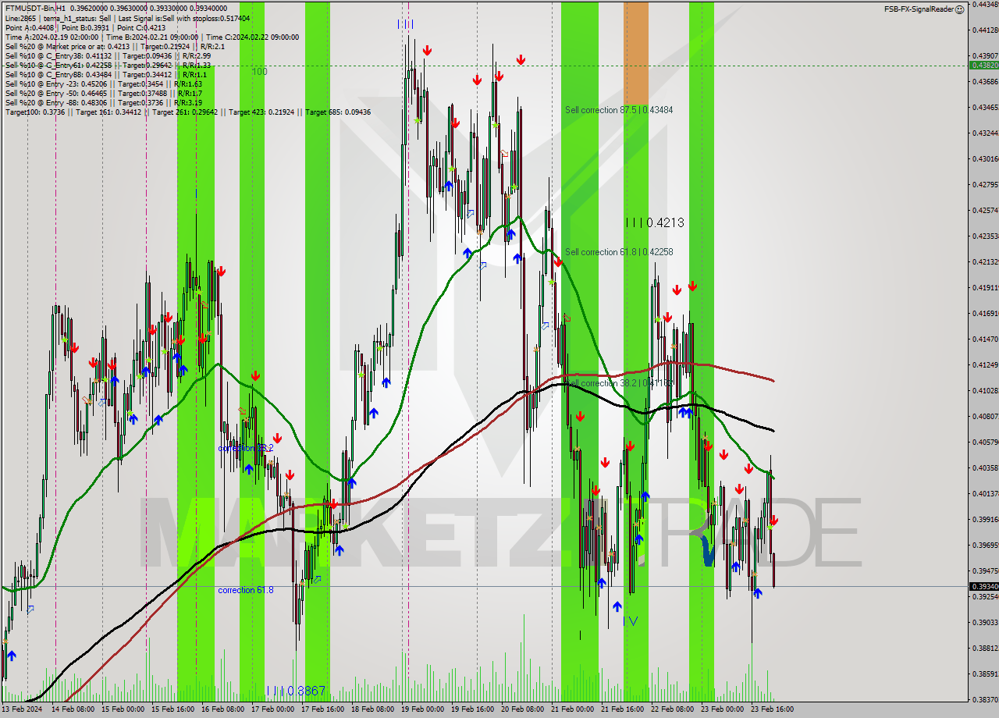Click the Target100: 0.3736 targets line

[x=187, y=112]
